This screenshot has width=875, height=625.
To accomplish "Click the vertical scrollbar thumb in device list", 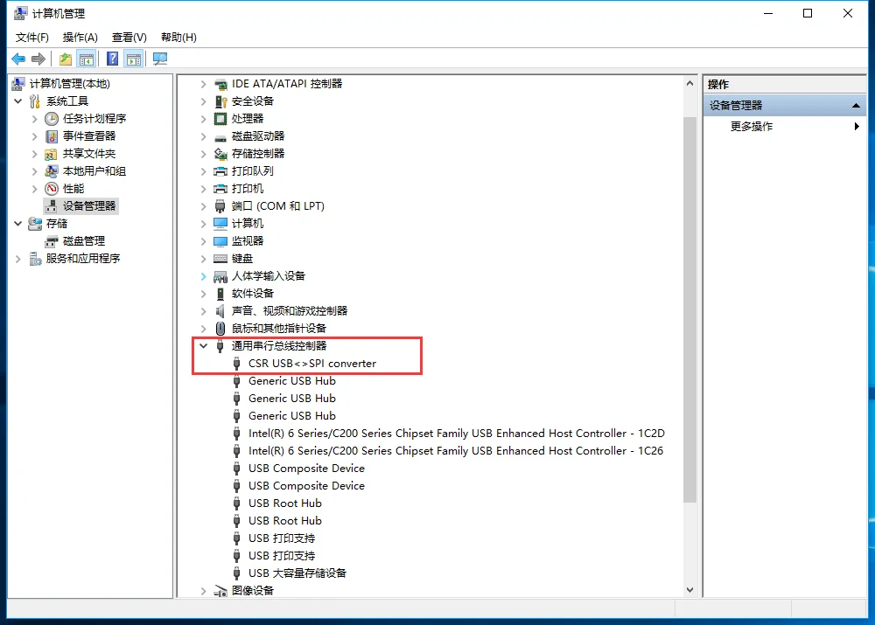I will tap(690, 309).
